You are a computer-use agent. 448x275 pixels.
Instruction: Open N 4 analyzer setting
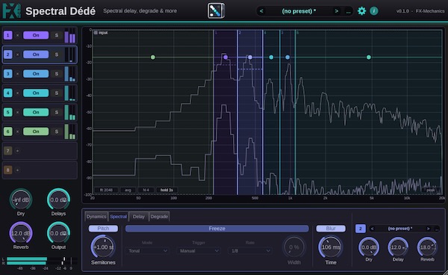[146, 190]
